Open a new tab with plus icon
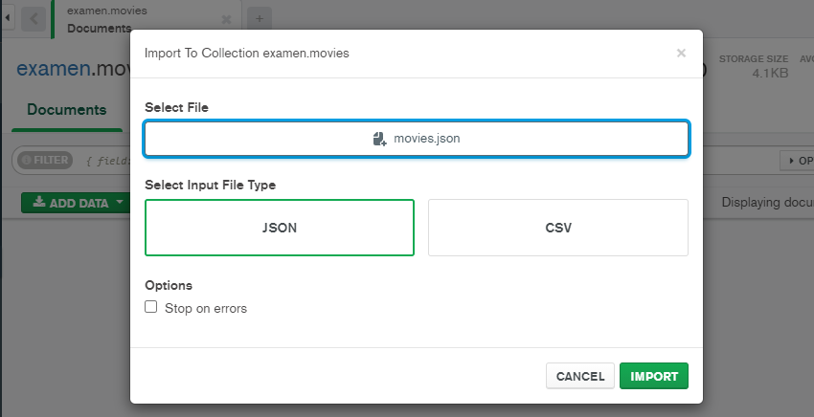The width and height of the screenshot is (814, 417). [260, 19]
